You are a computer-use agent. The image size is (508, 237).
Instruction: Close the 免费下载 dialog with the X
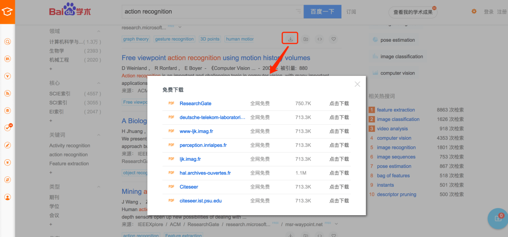click(357, 84)
